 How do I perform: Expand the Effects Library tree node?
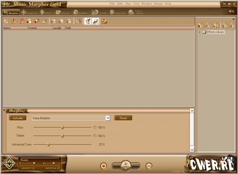click(x=200, y=32)
